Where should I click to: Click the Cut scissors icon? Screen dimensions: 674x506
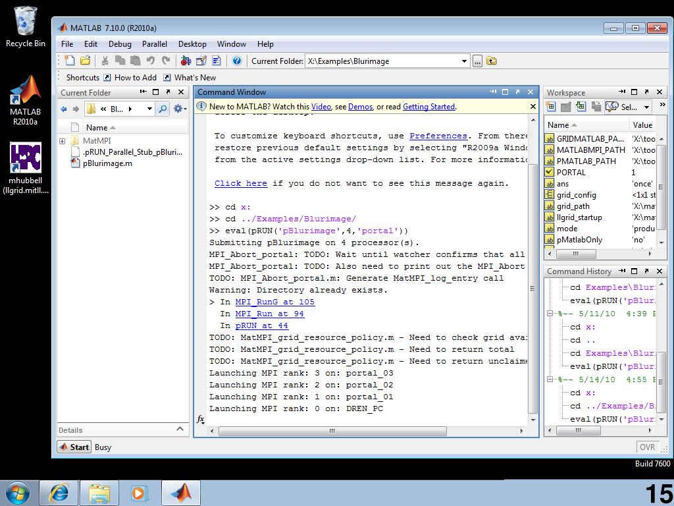(105, 61)
